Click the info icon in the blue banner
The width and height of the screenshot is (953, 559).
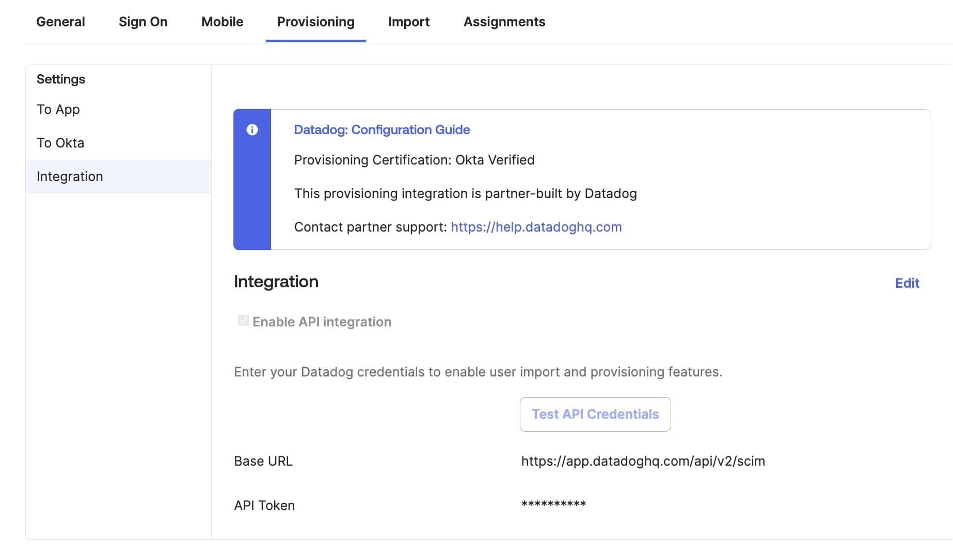pos(252,130)
